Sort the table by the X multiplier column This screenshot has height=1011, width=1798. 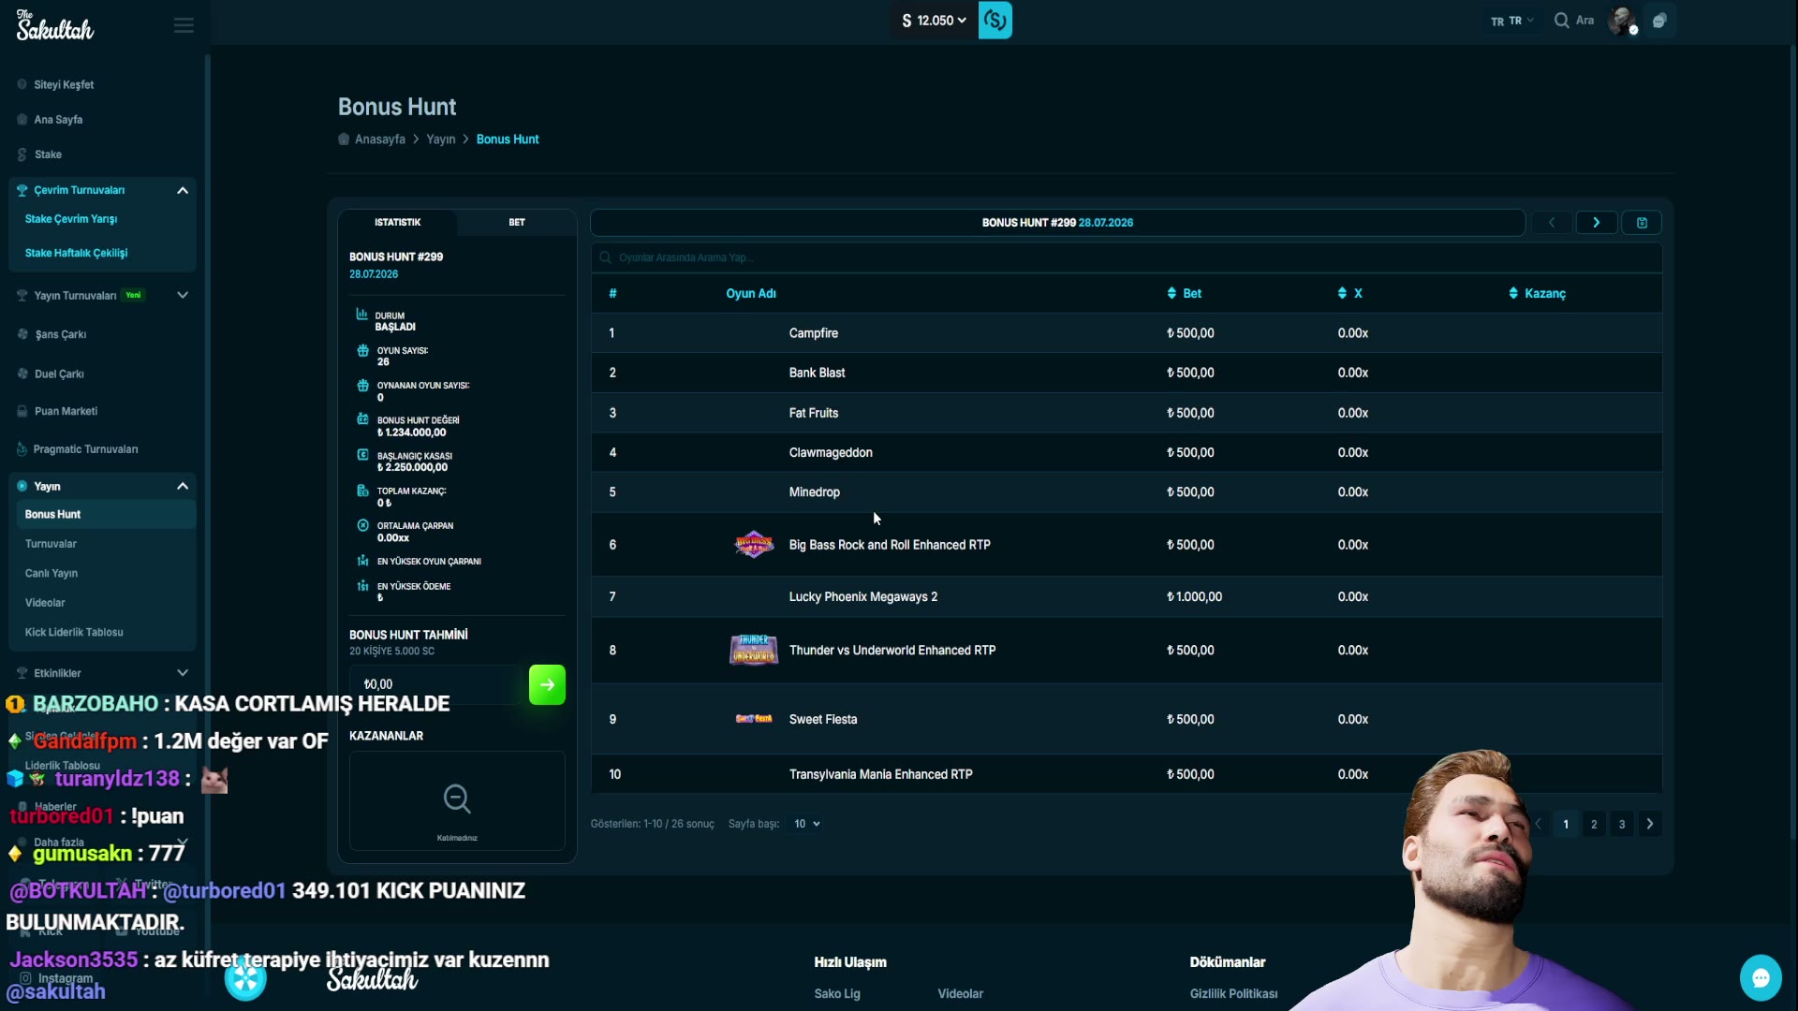[1350, 293]
